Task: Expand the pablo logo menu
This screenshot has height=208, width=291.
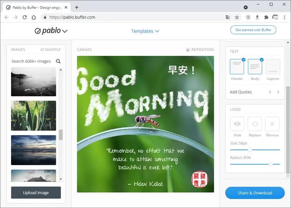Action: (x=65, y=31)
